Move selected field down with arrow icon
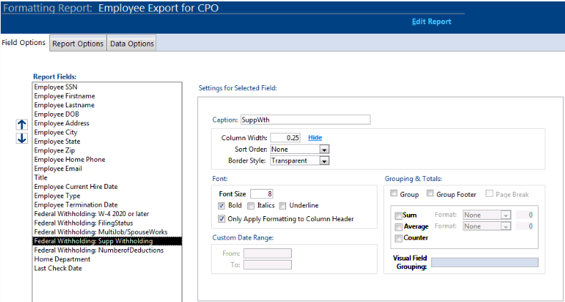 [22, 138]
